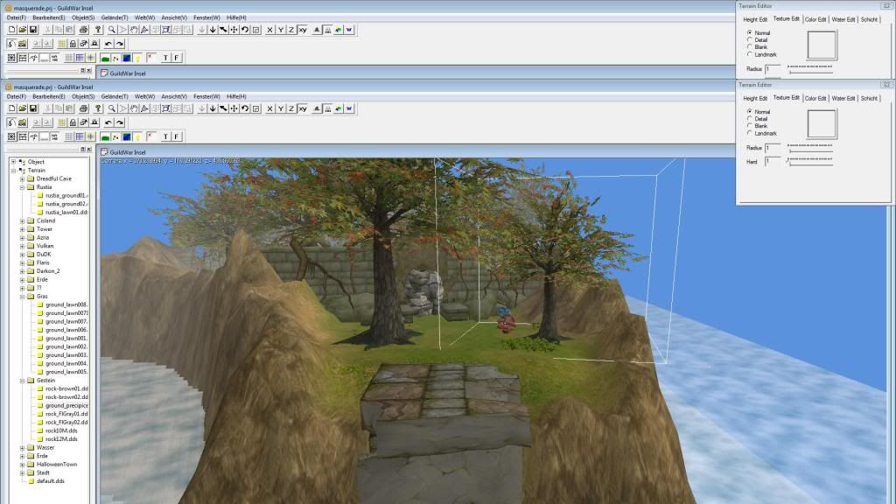Click yellow grid icon in lower window
896x504 pixels.
[x=62, y=122]
